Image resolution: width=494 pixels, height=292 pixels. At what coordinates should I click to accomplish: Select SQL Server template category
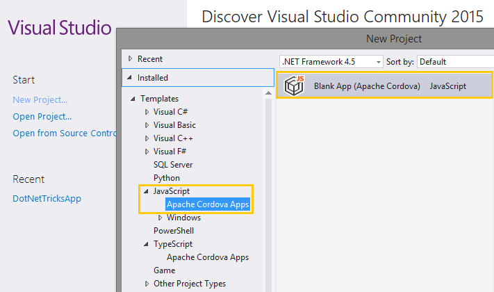[x=173, y=165]
